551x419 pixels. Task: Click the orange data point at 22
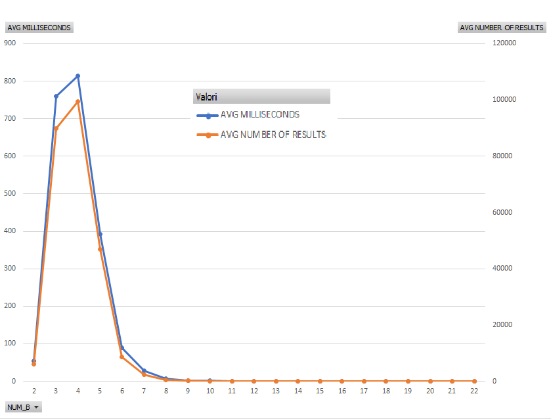(474, 381)
